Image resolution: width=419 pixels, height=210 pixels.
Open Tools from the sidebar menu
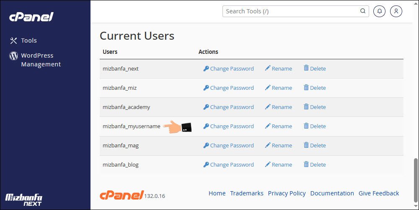click(x=29, y=40)
